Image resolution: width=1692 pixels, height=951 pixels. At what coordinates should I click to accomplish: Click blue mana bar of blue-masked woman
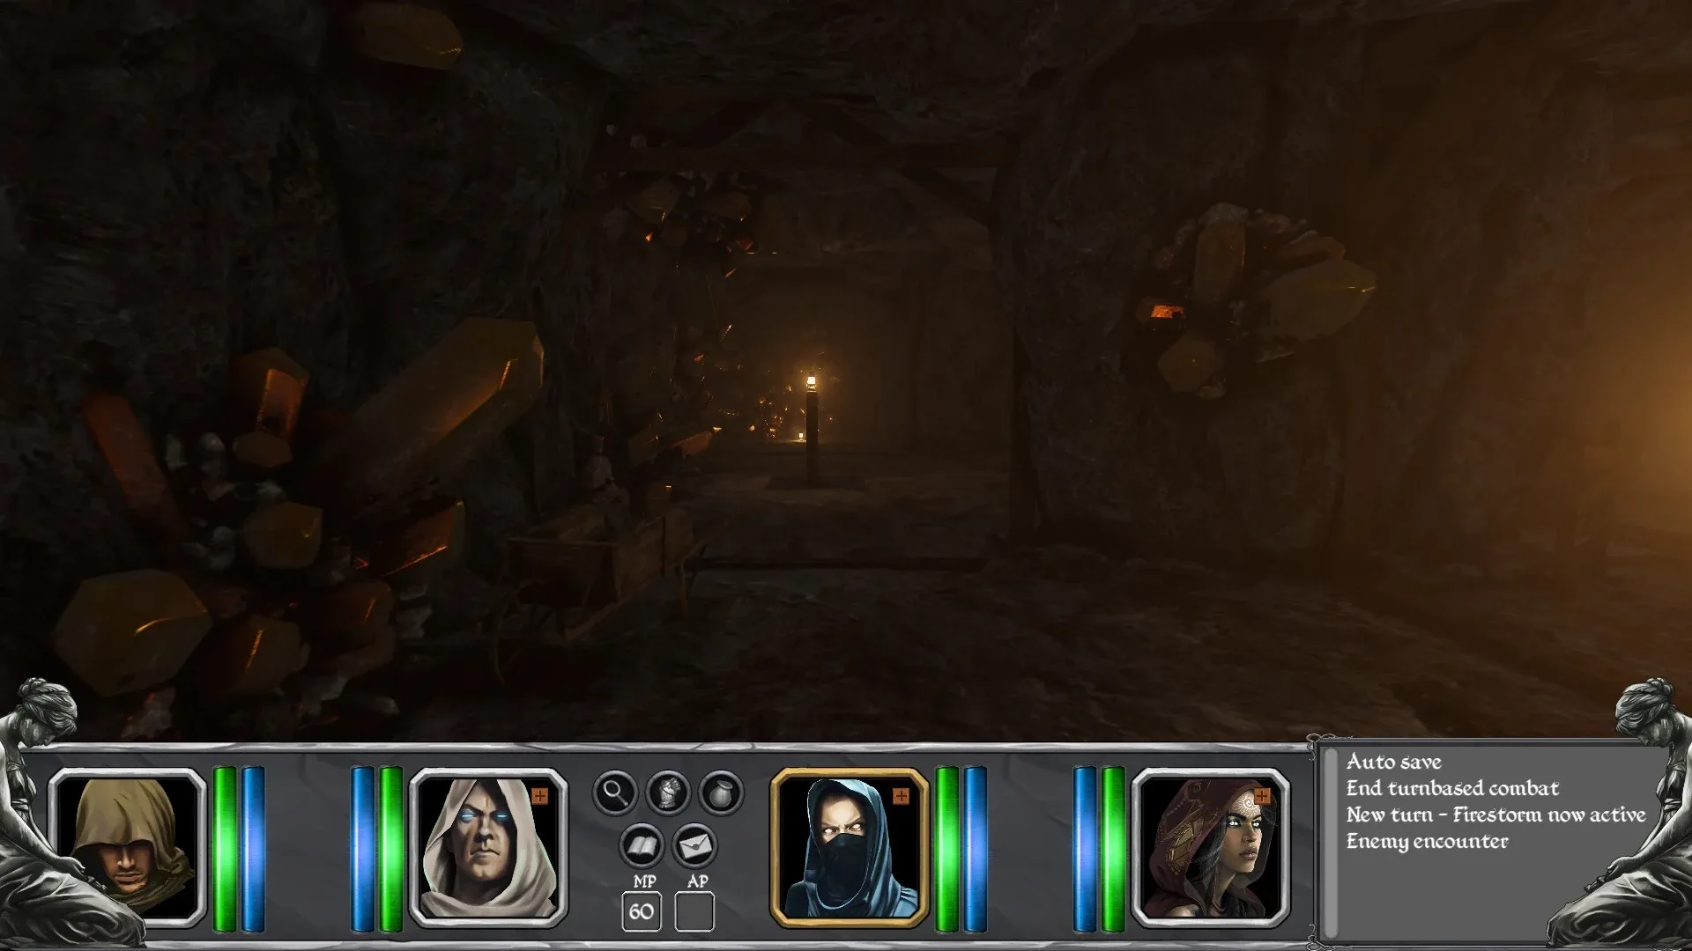point(975,847)
